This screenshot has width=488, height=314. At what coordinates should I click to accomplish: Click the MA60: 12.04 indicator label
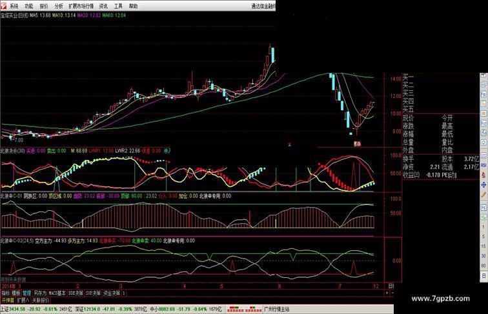[114, 15]
